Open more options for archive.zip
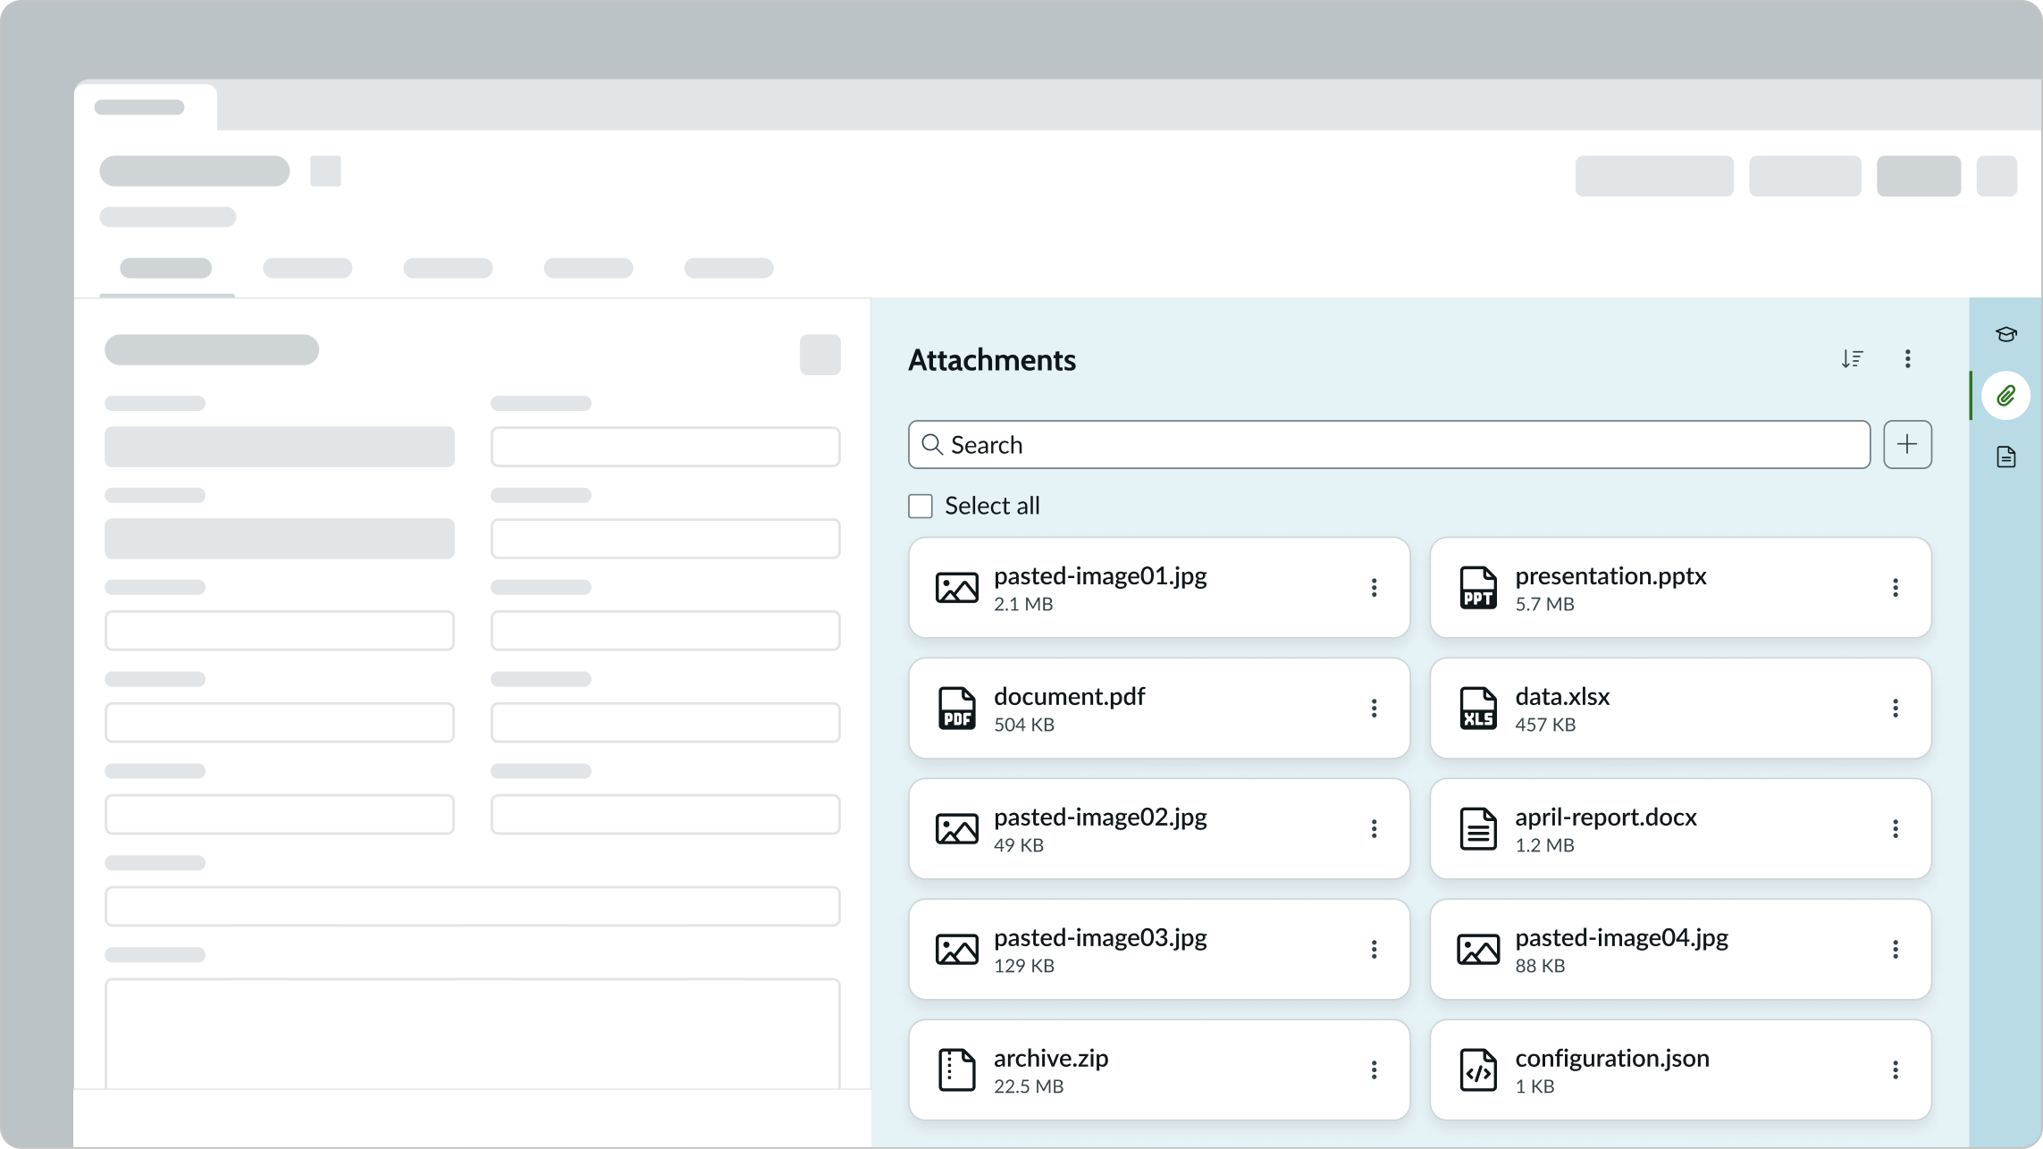This screenshot has height=1149, width=2043. (x=1374, y=1070)
